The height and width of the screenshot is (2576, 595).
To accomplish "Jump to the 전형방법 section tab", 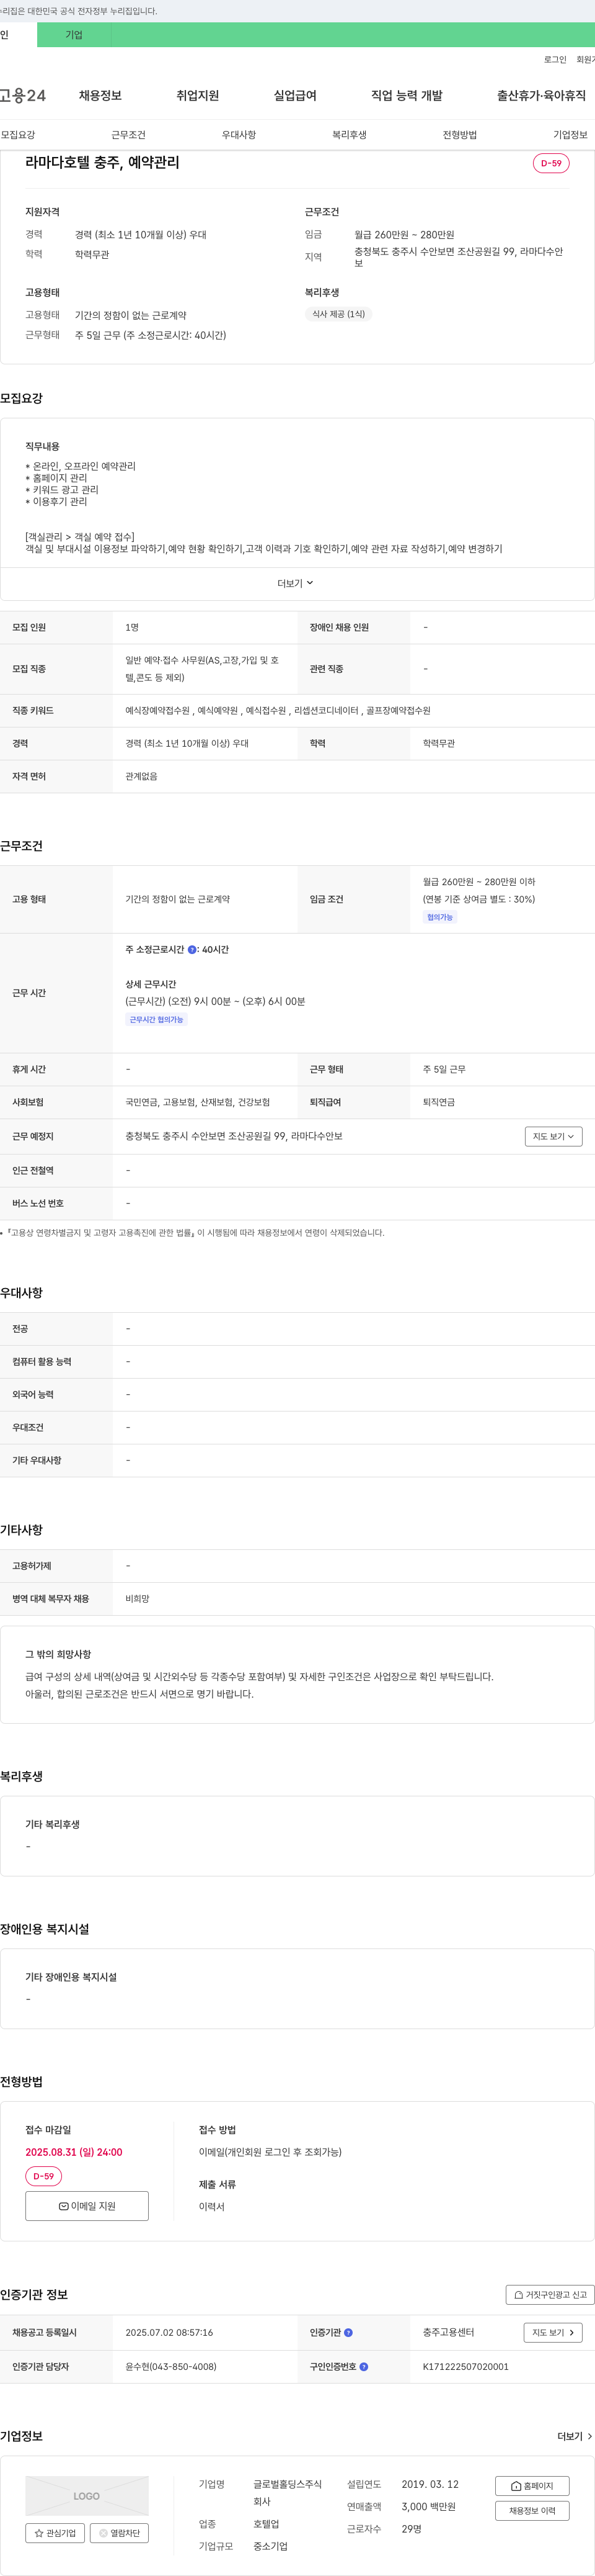I will [459, 135].
